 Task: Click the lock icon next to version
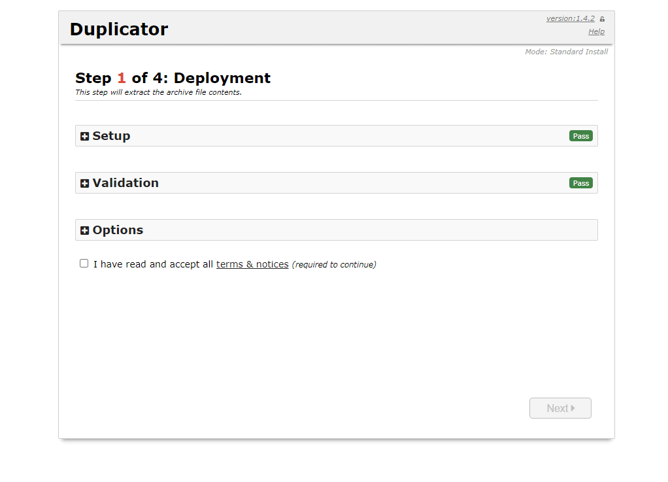[602, 19]
